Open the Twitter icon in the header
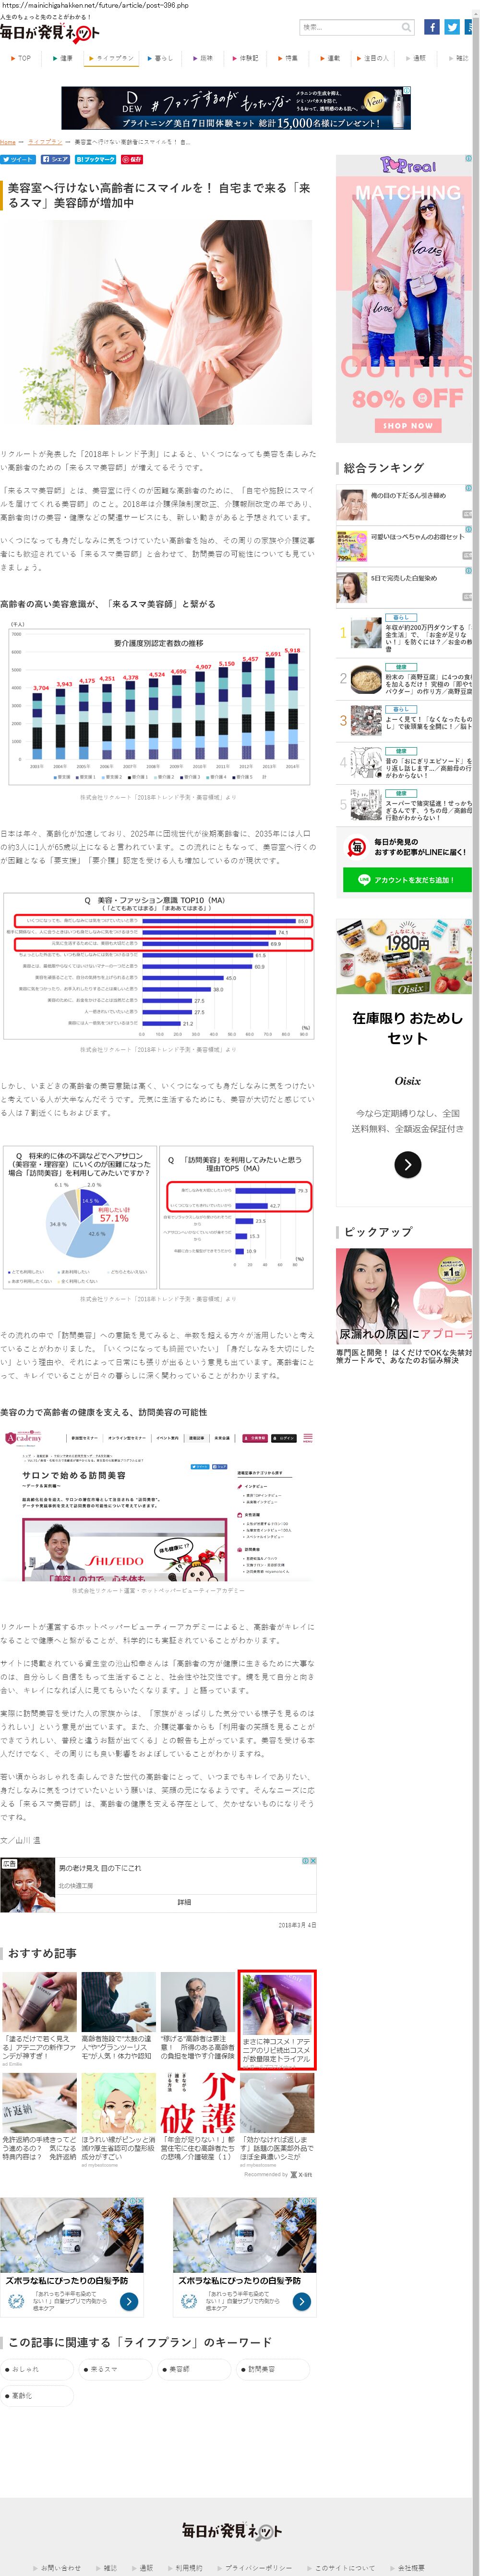Image resolution: width=480 pixels, height=2576 pixels. pos(452,27)
